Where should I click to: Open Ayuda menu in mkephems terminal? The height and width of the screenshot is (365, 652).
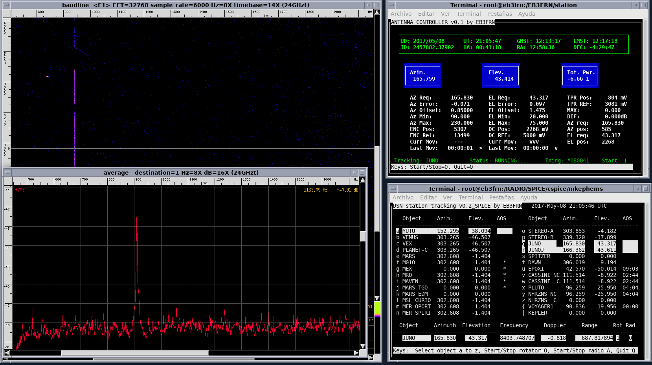point(529,197)
